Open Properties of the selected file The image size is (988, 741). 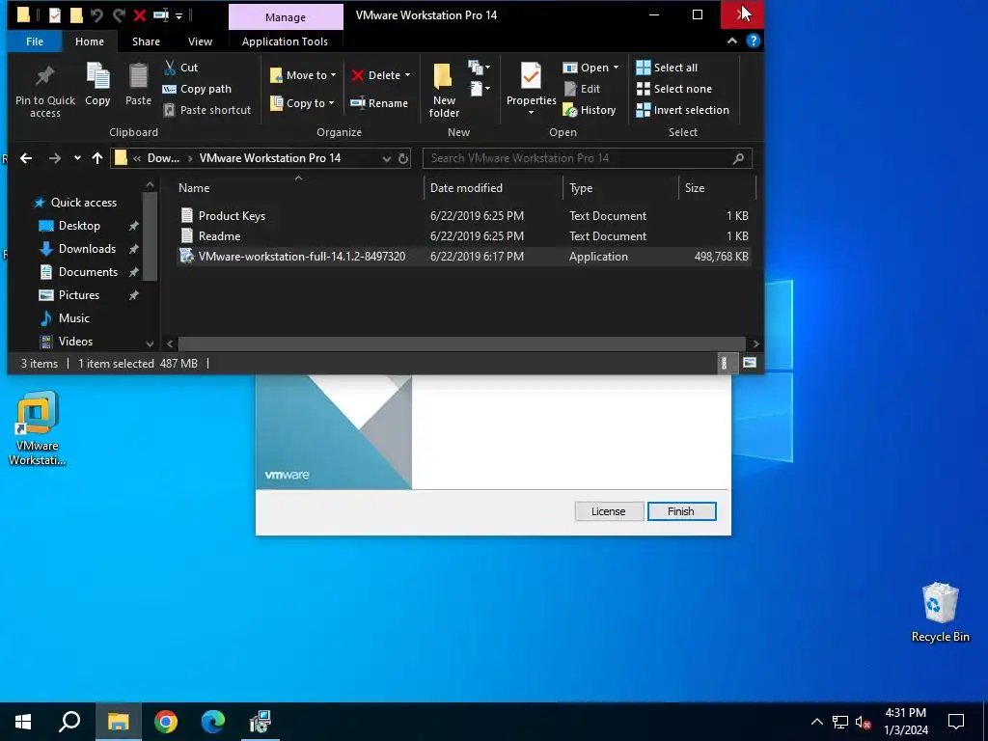point(531,90)
